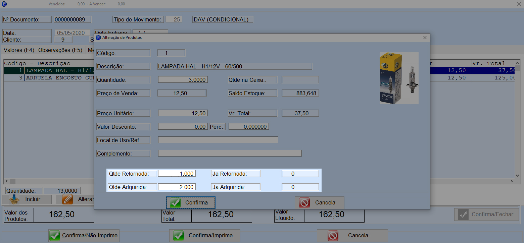524x243 pixels.
Task: Click the Incluir box icon
Action: click(14, 199)
